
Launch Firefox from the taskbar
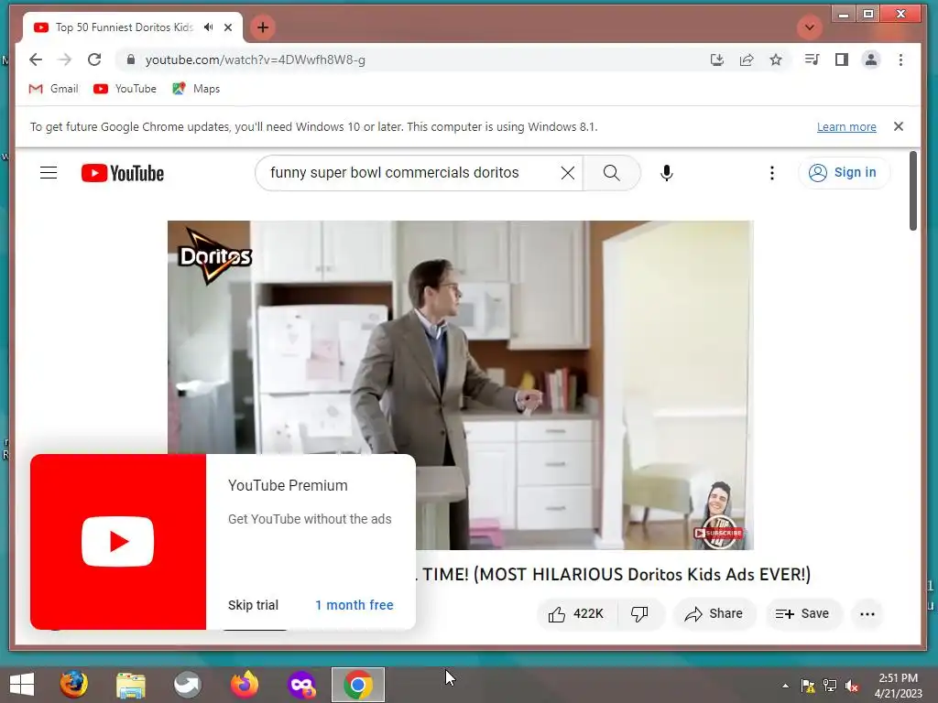click(x=245, y=685)
